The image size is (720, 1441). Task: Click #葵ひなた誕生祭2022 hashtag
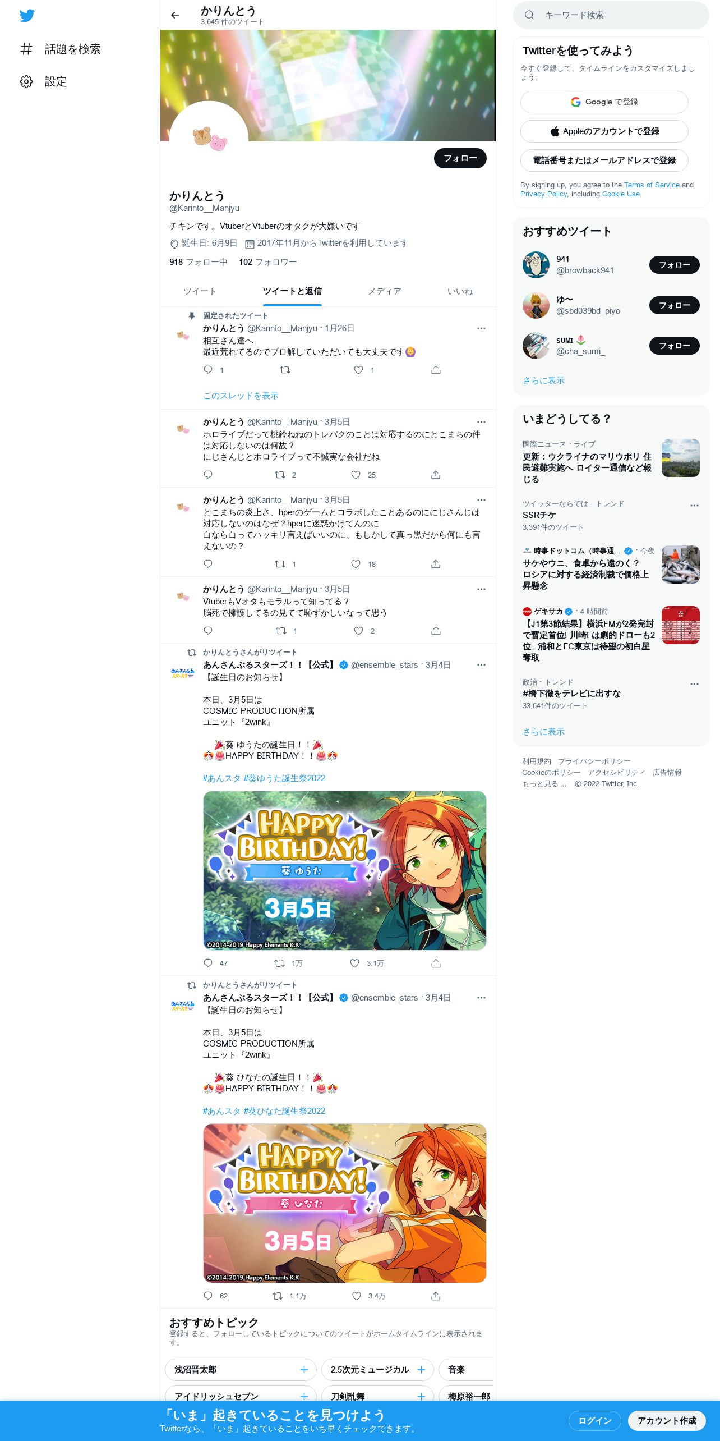[x=284, y=1111]
